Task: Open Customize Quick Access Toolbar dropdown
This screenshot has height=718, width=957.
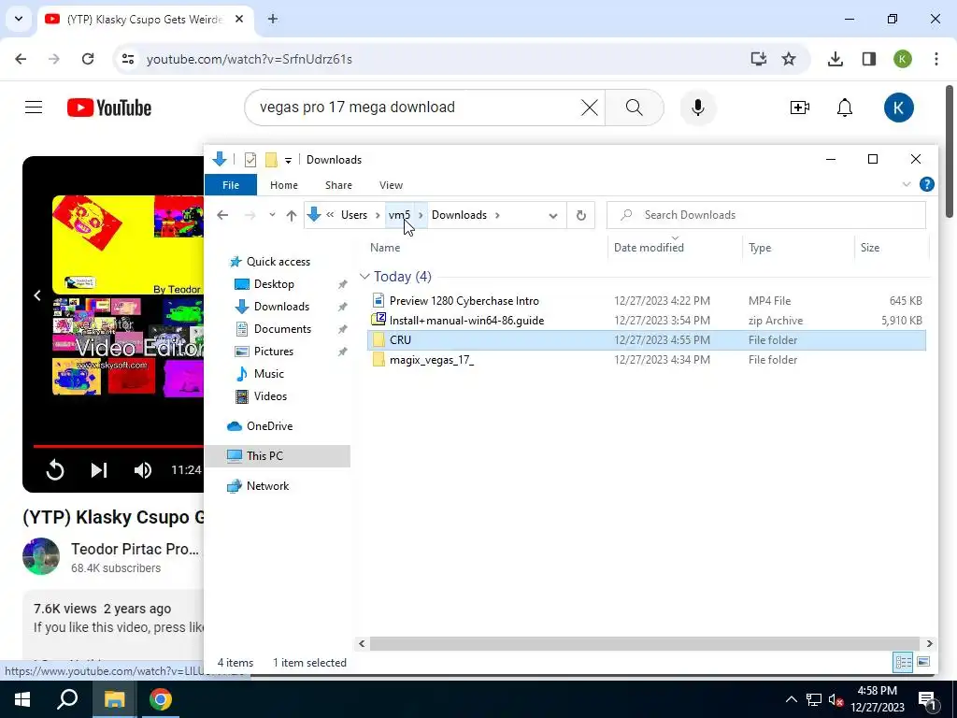Action: coord(288,160)
